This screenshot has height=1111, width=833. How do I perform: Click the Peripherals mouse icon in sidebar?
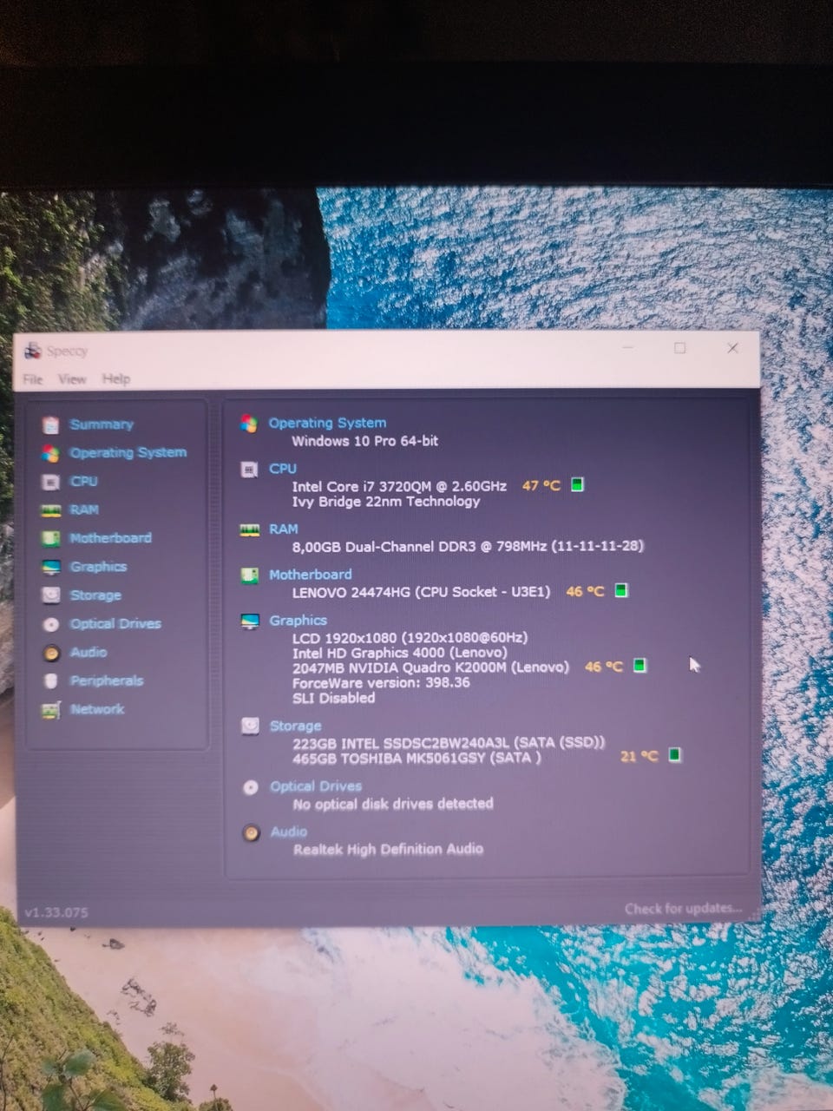click(x=51, y=681)
